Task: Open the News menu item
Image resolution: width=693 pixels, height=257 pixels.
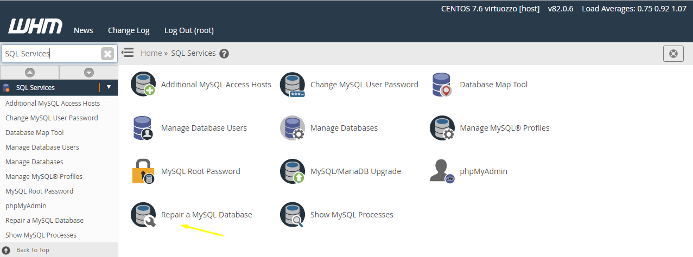Action: coord(84,30)
